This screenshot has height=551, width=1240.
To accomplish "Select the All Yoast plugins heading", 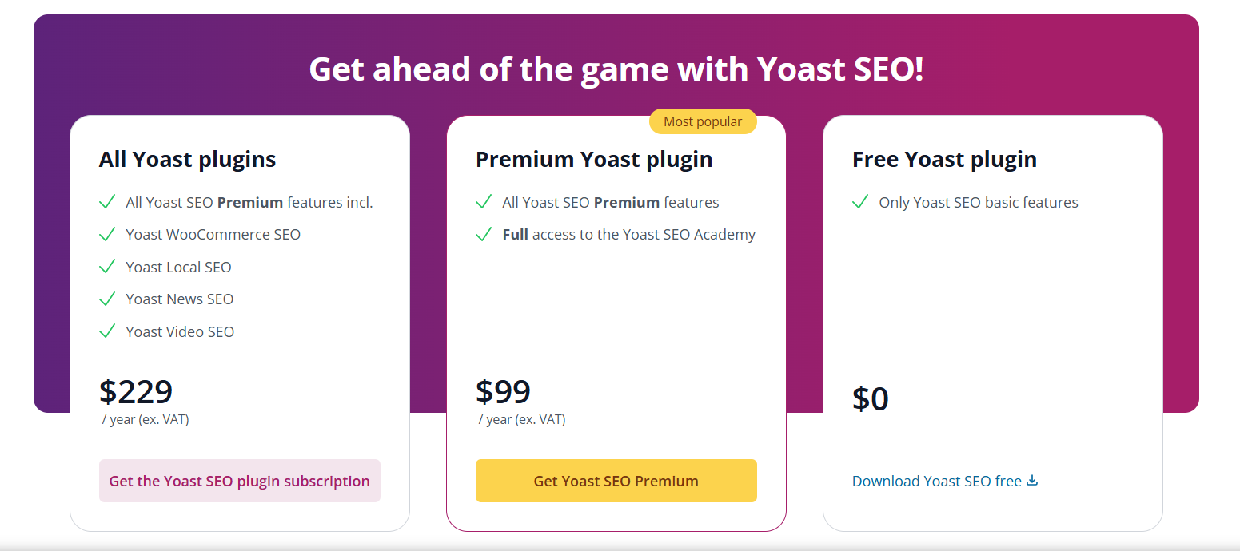I will 187,159.
